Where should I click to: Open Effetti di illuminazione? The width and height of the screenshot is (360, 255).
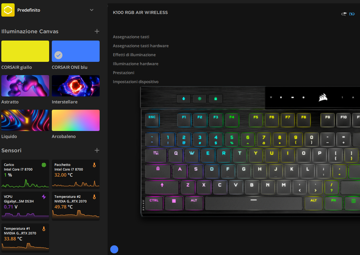(134, 55)
